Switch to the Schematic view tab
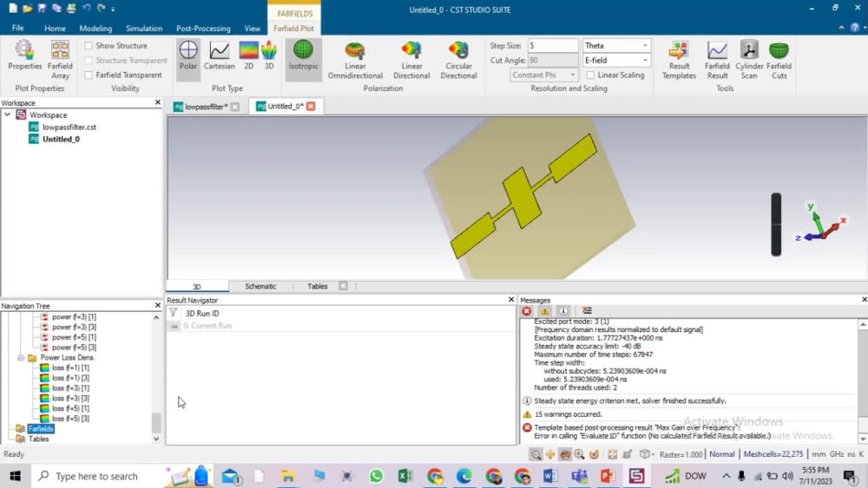 [260, 286]
